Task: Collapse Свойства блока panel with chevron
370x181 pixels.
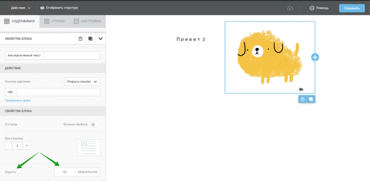Action: click(x=101, y=39)
